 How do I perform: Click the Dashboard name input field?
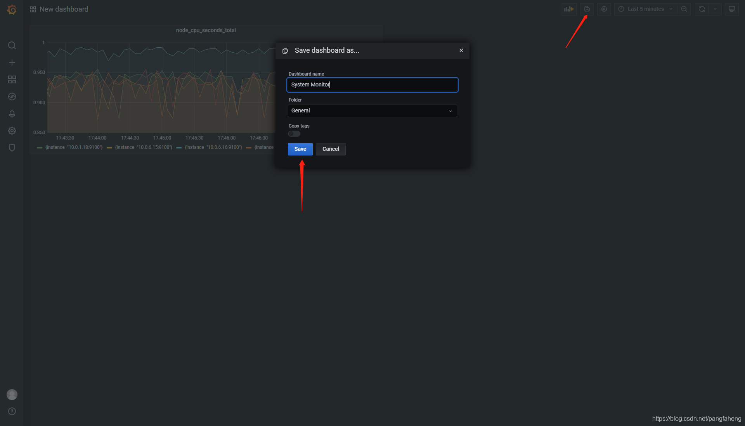click(372, 85)
